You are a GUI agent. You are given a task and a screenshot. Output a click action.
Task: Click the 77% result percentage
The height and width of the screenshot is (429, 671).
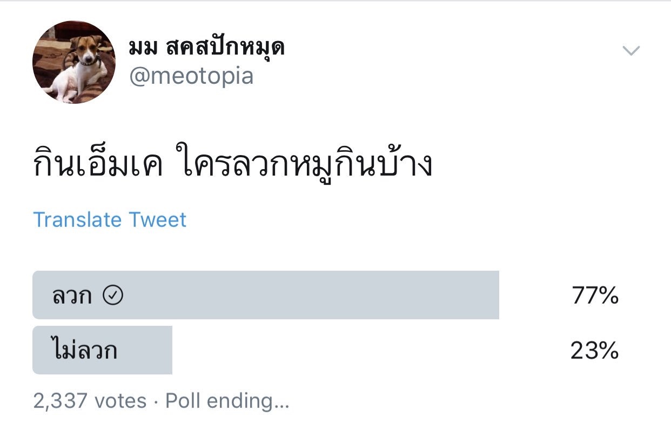(x=595, y=296)
